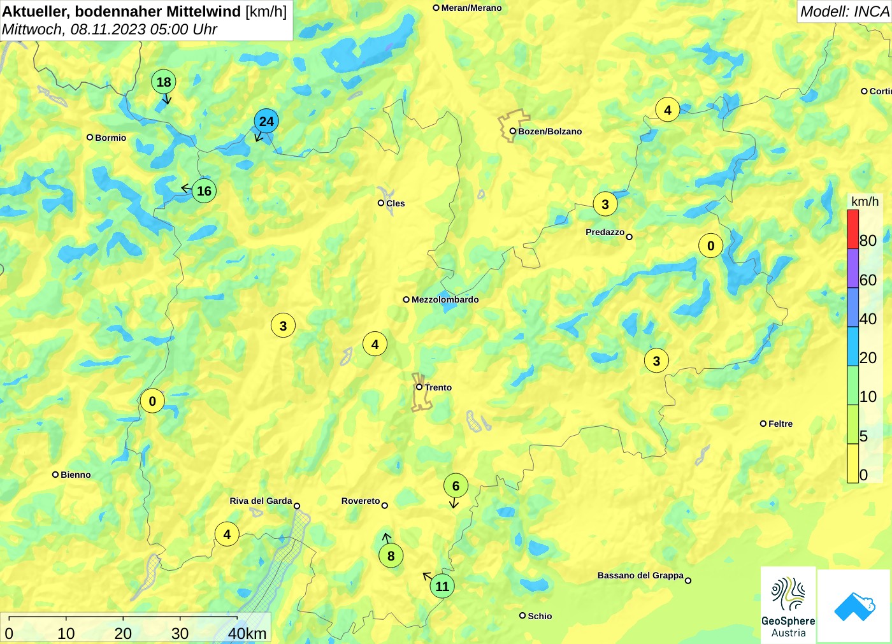Click the blue 40 km/h legend color
This screenshot has width=892, height=644.
pos(852,307)
